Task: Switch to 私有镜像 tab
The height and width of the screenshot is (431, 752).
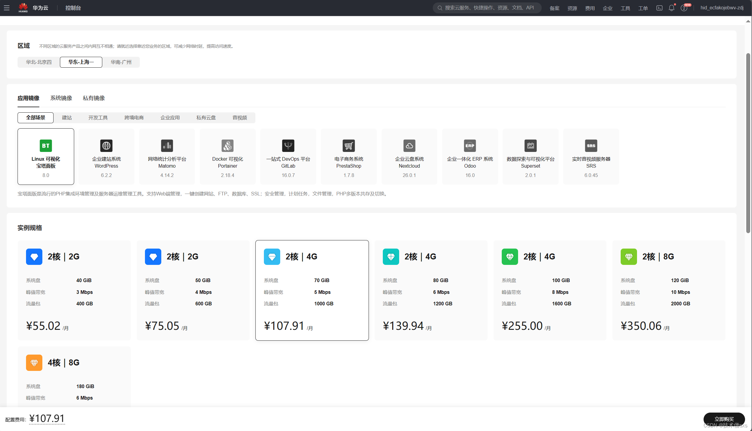Action: point(94,98)
